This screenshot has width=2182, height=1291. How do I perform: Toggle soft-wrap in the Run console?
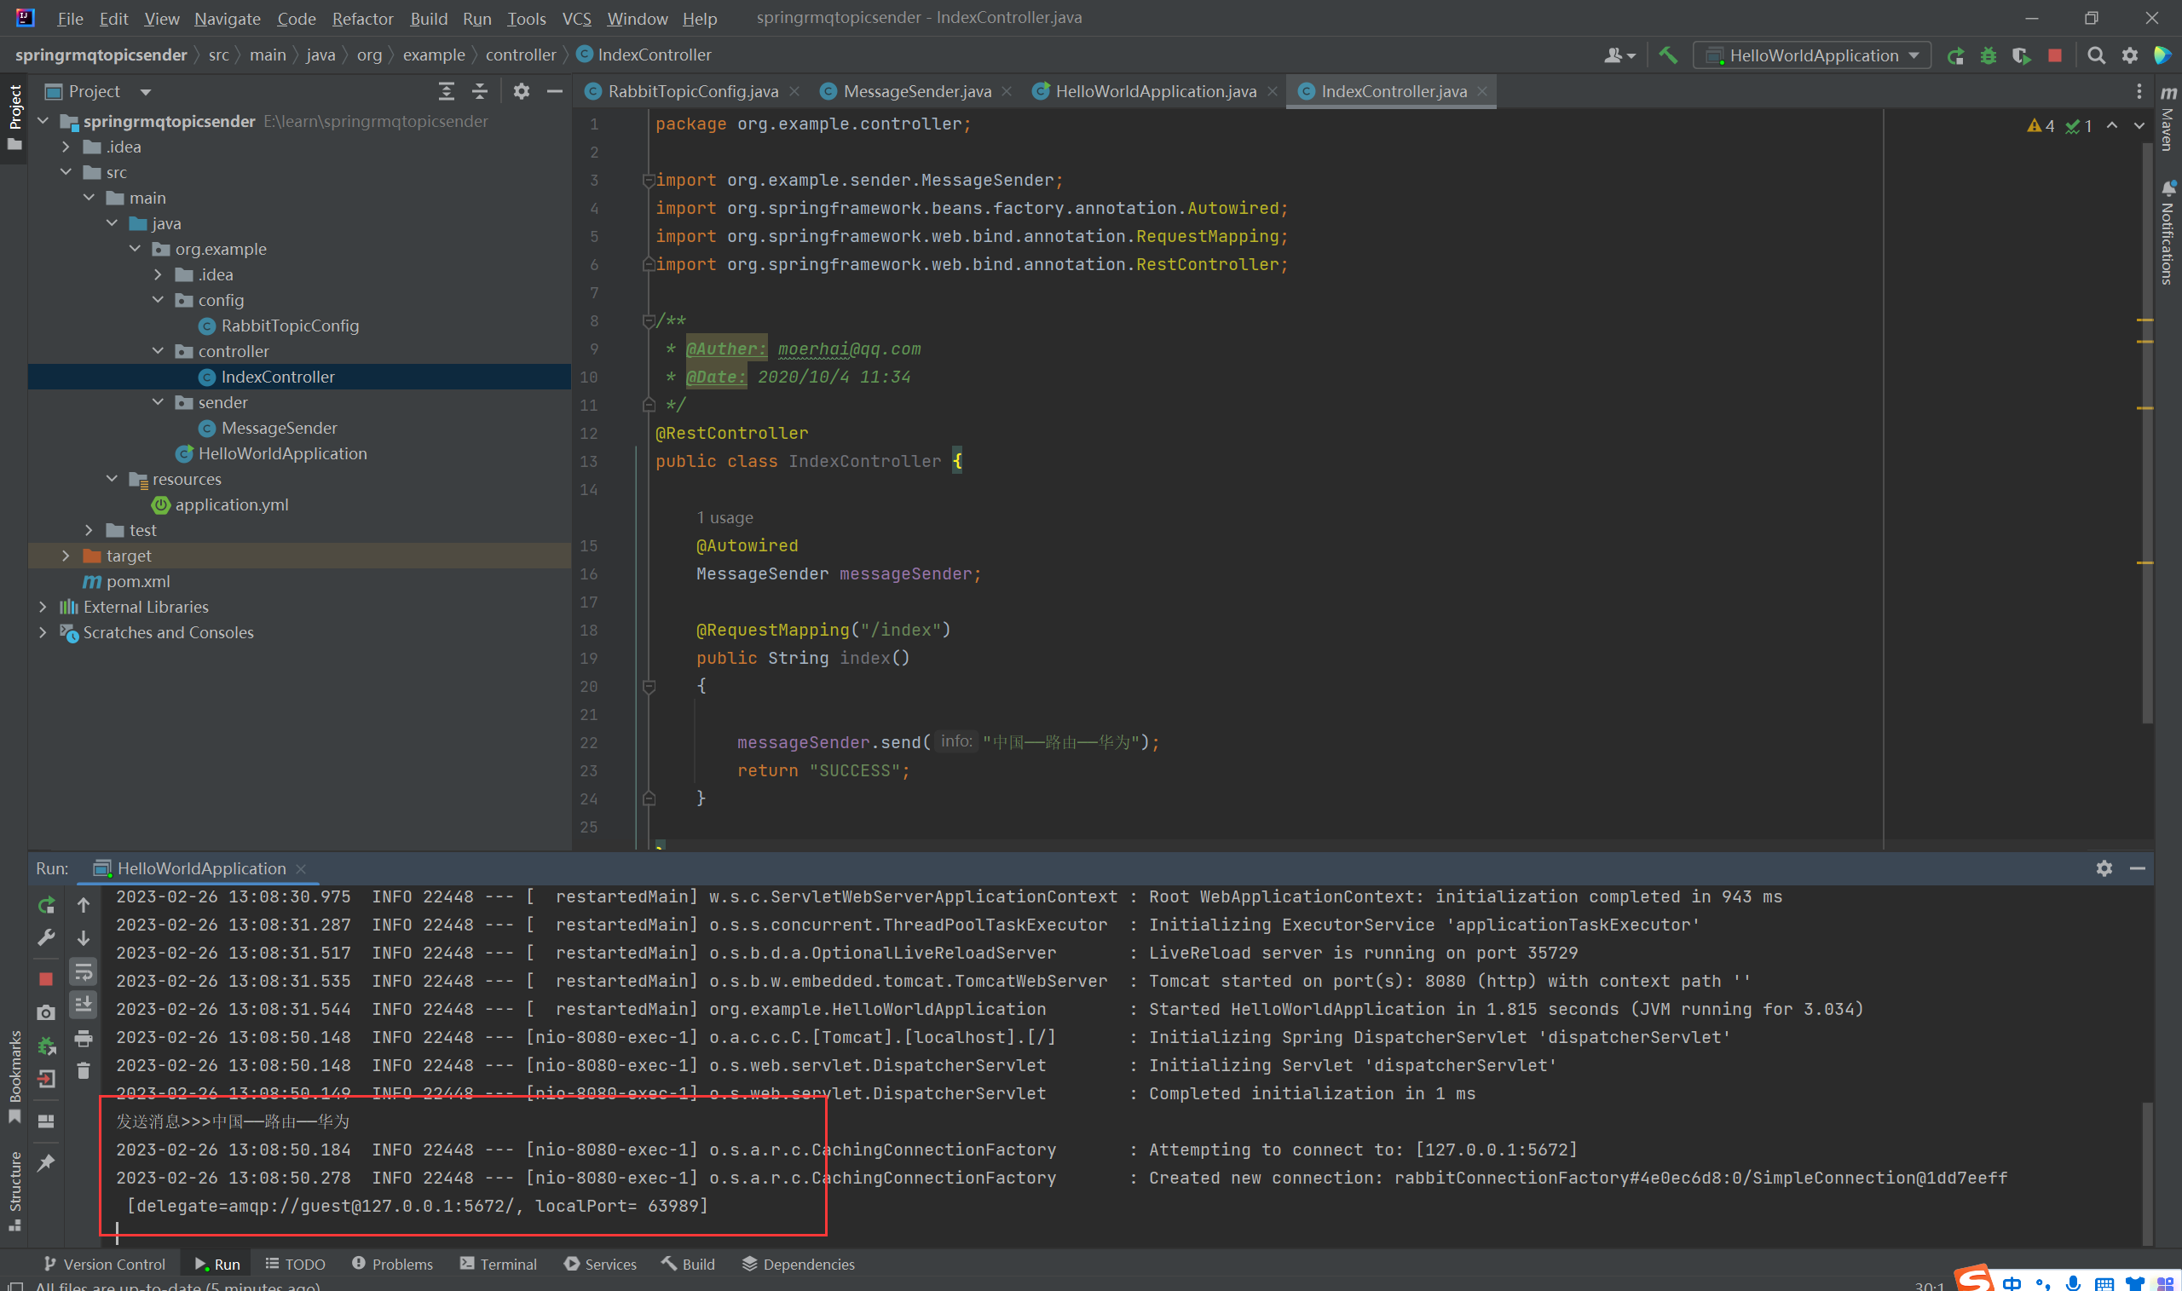point(84,971)
